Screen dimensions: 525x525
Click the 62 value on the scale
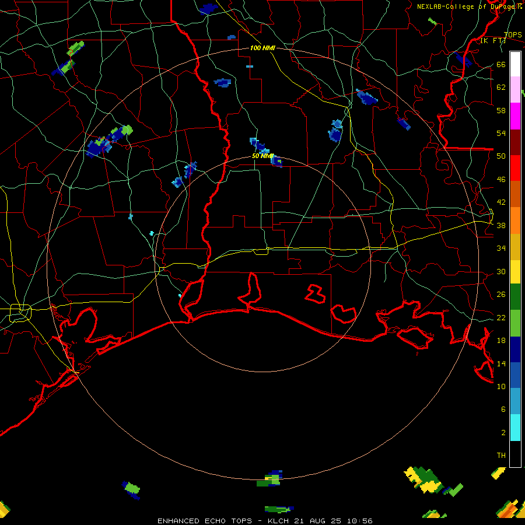click(501, 87)
